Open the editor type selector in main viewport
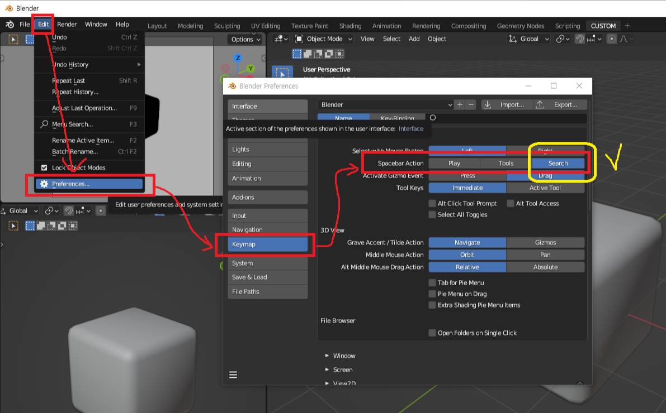666x413 pixels. [x=281, y=39]
